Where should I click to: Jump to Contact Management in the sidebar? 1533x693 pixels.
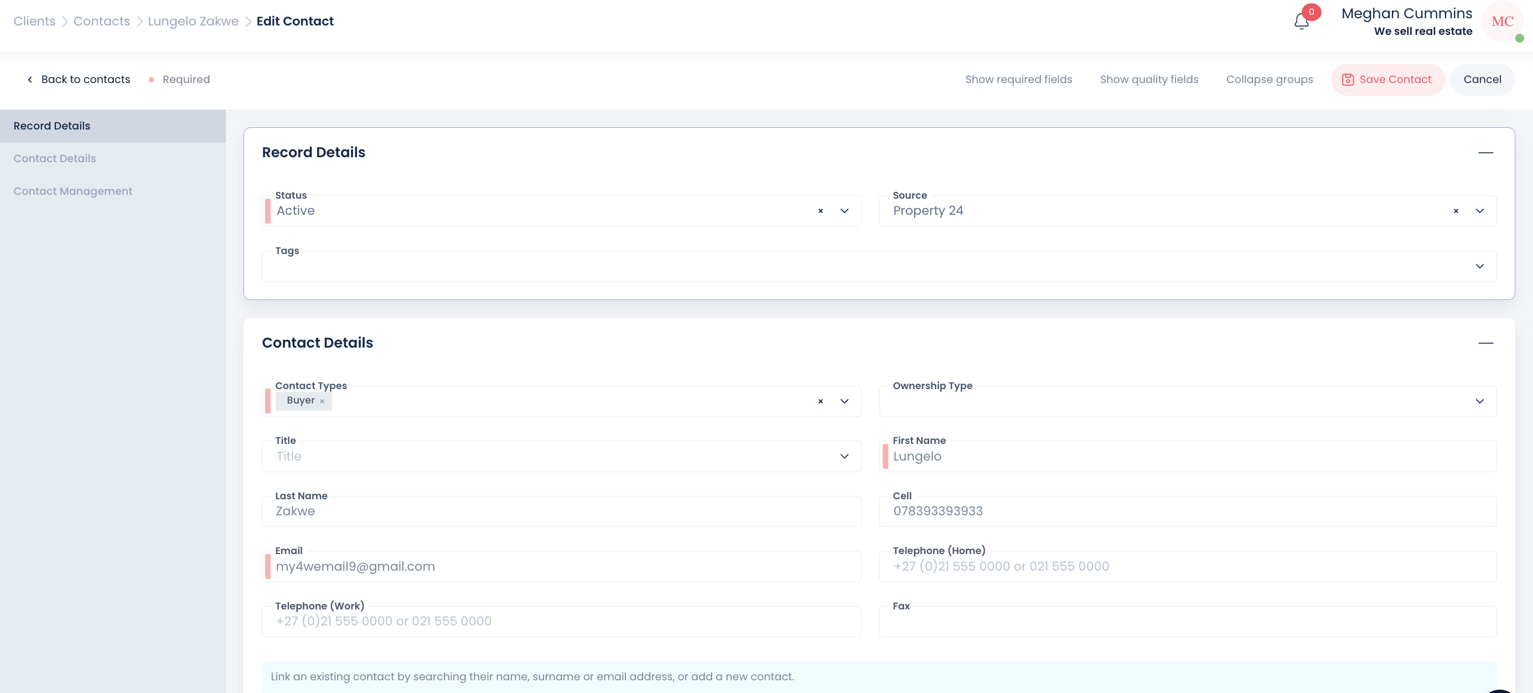point(72,191)
